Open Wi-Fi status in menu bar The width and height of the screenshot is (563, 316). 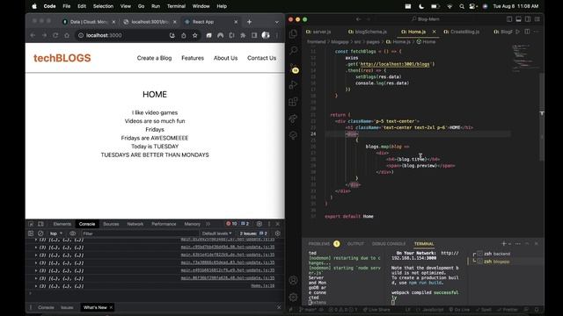450,6
